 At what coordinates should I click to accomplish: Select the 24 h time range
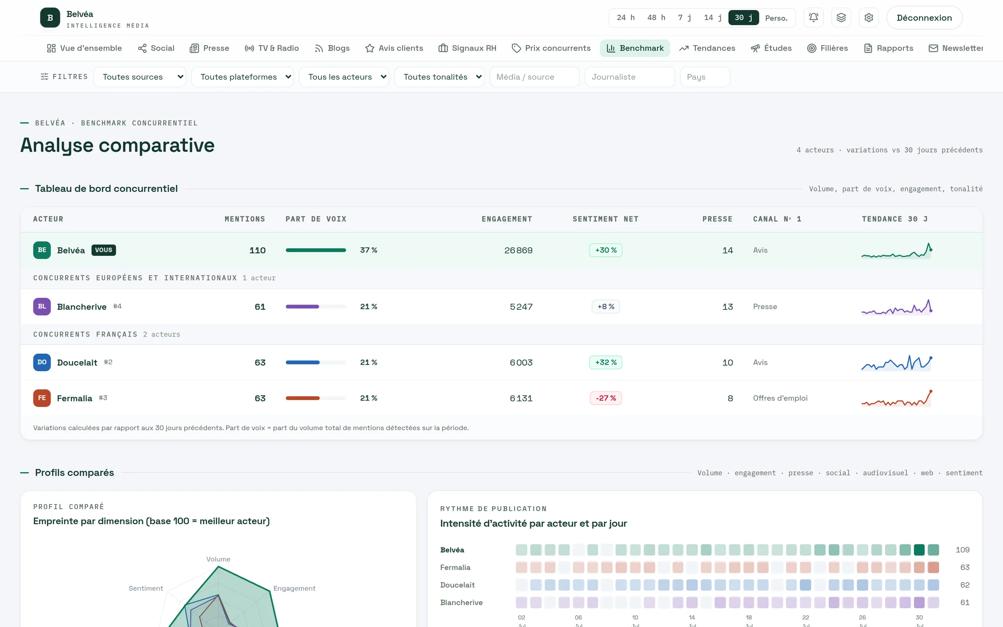pyautogui.click(x=626, y=18)
